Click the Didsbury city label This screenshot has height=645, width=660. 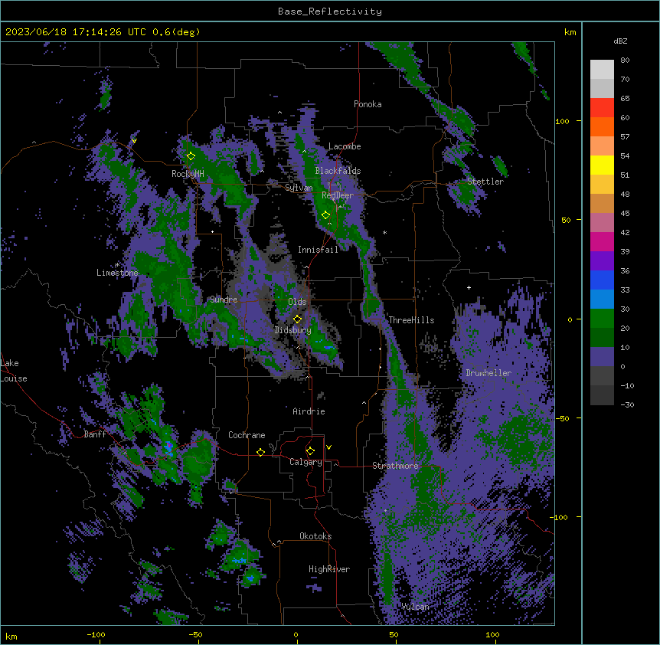293,330
